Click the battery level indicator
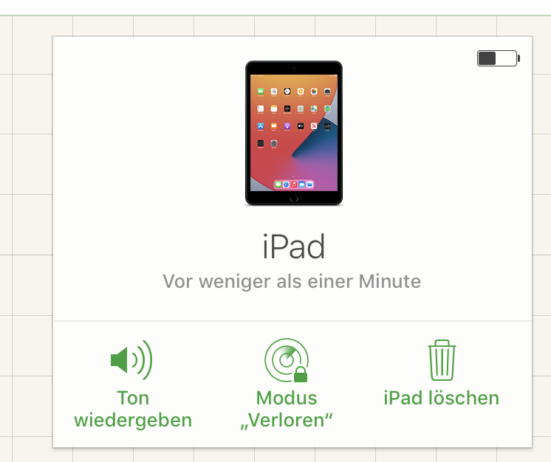Image resolution: width=551 pixels, height=462 pixels. (499, 58)
